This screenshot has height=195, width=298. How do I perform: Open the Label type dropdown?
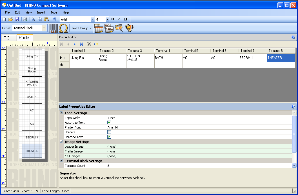[44, 28]
